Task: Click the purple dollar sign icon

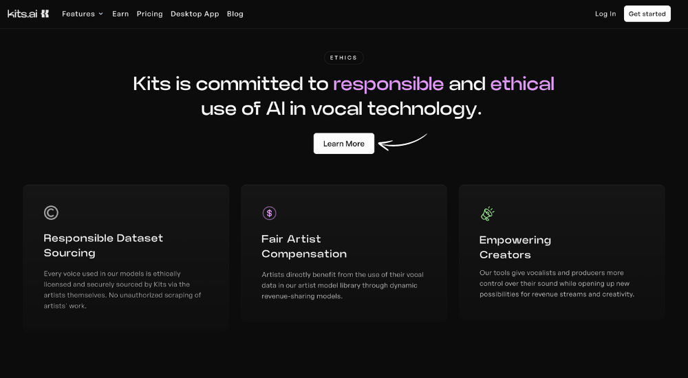Action: tap(269, 213)
